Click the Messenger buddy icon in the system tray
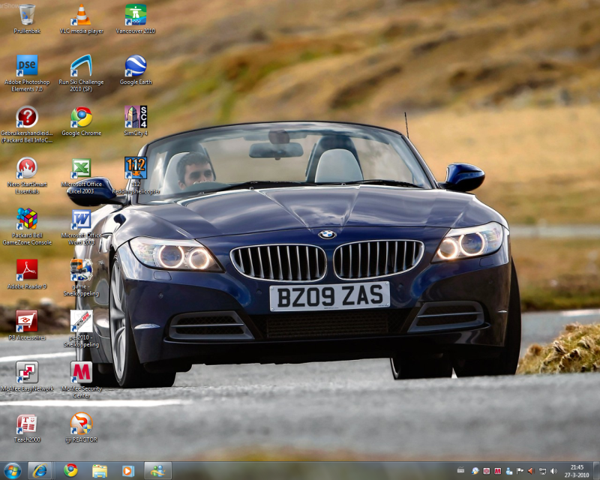This screenshot has width=600, height=480. pos(509,471)
